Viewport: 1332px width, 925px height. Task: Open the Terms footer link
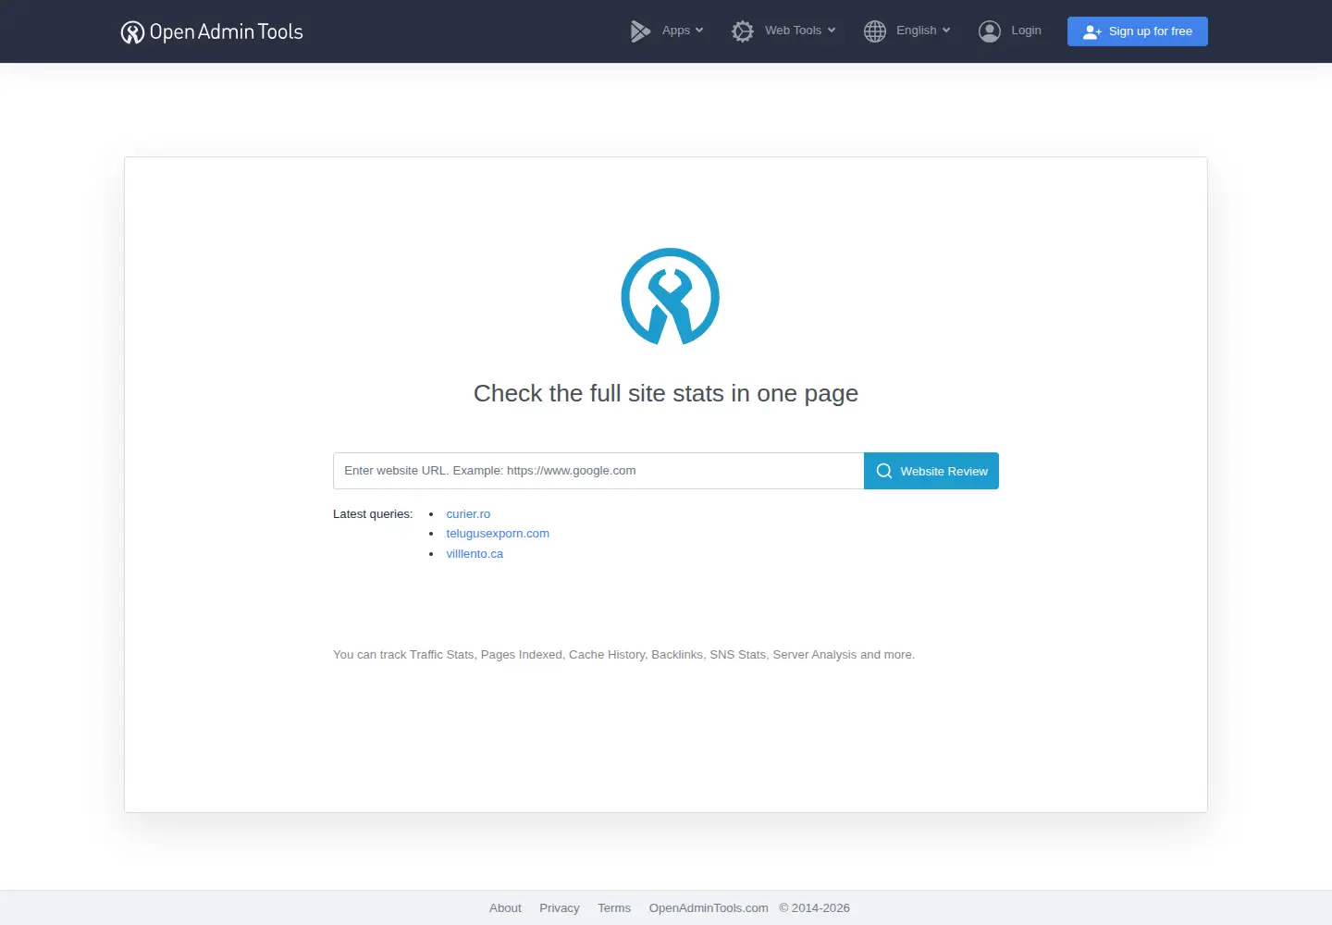point(614,908)
